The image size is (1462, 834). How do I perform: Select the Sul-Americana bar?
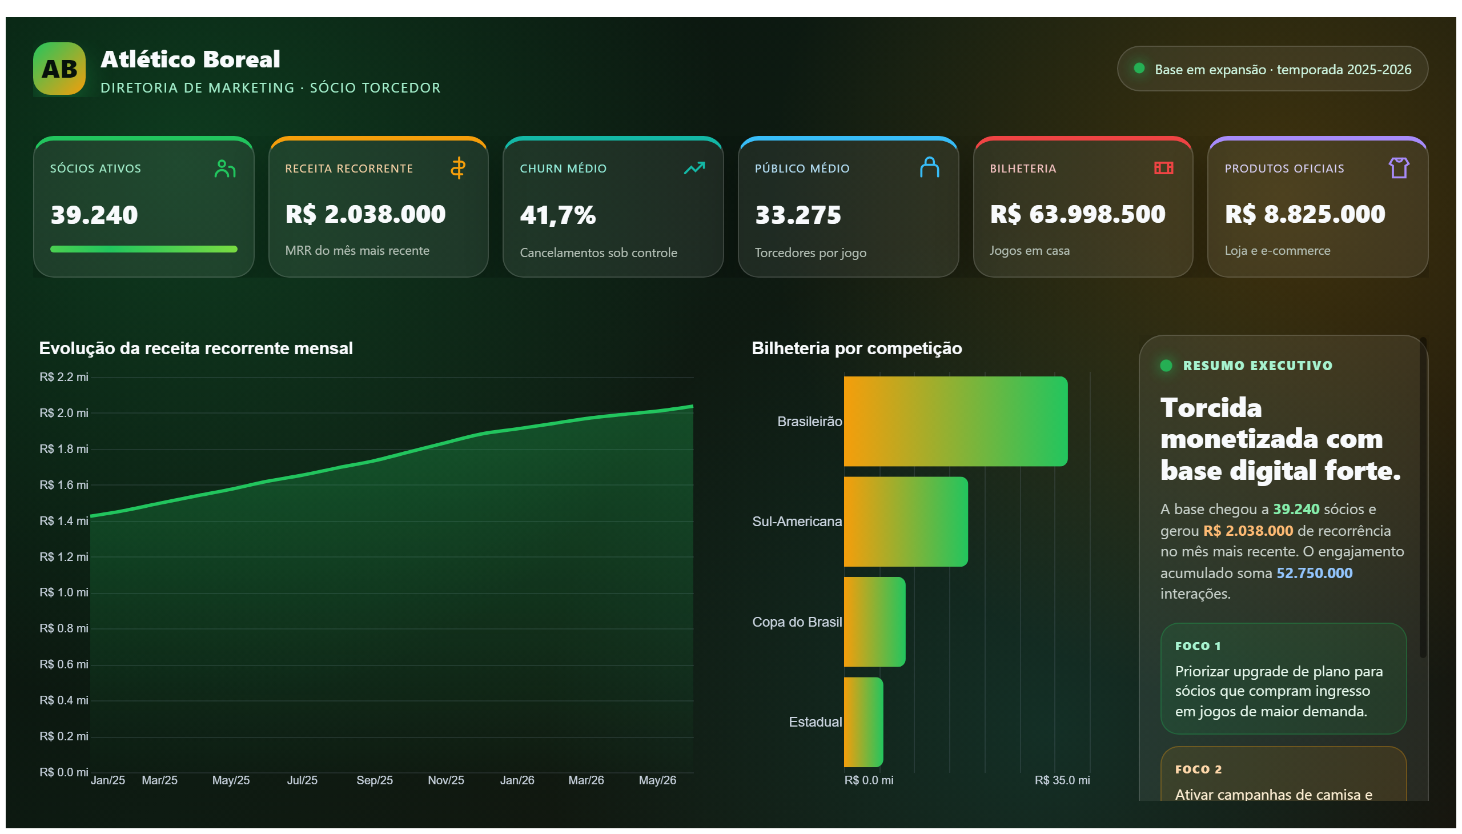tap(906, 522)
